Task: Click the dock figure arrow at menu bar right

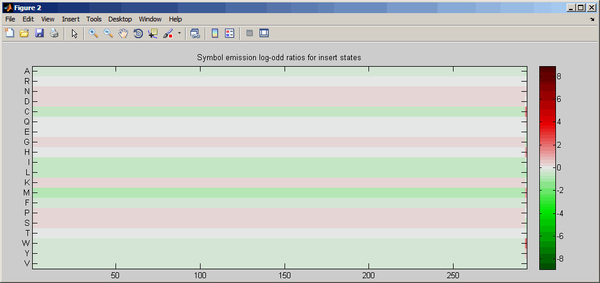Action: [592, 19]
